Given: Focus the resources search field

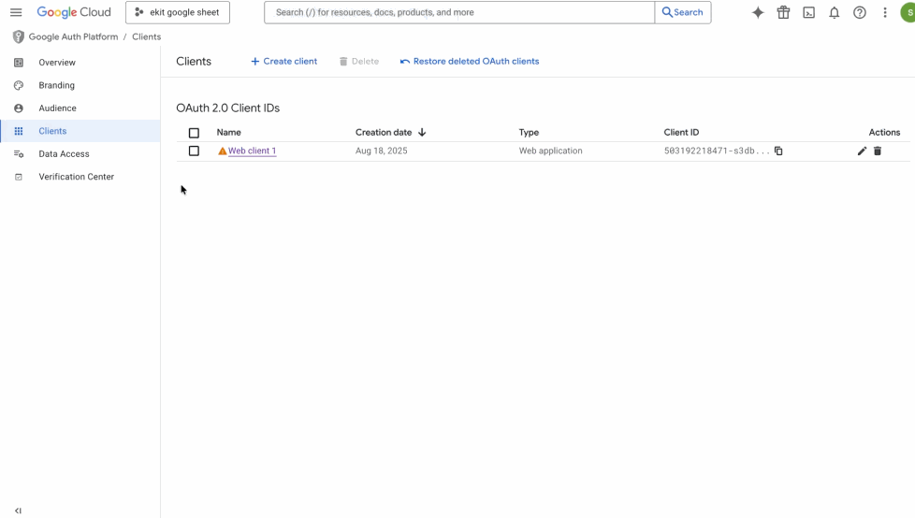Looking at the screenshot, I should pos(459,12).
